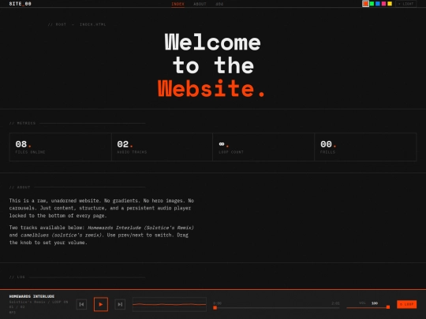The width and height of the screenshot is (426, 319).
Task: Click the HOMEWARDS INTERLUDE track title
Action: pyautogui.click(x=32, y=296)
